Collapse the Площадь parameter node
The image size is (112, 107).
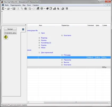[x=62, y=55]
